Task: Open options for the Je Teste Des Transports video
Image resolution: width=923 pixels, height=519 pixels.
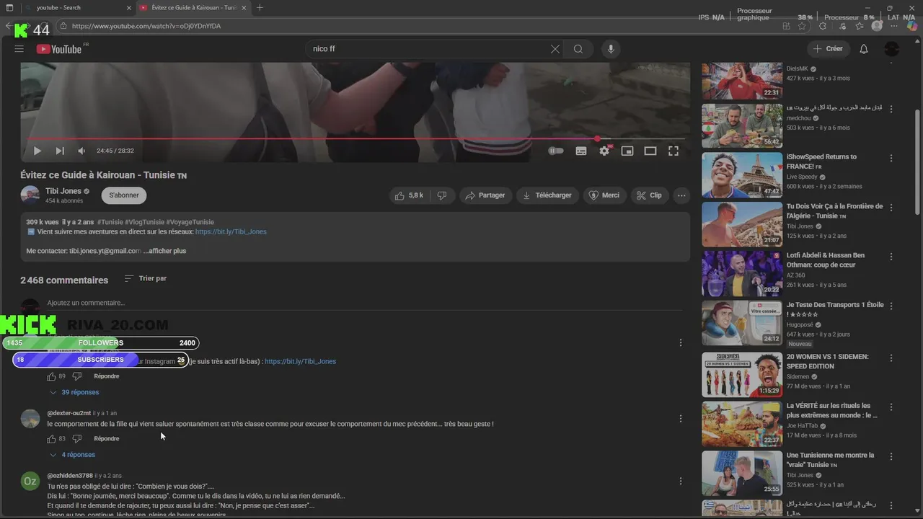Action: (x=891, y=306)
